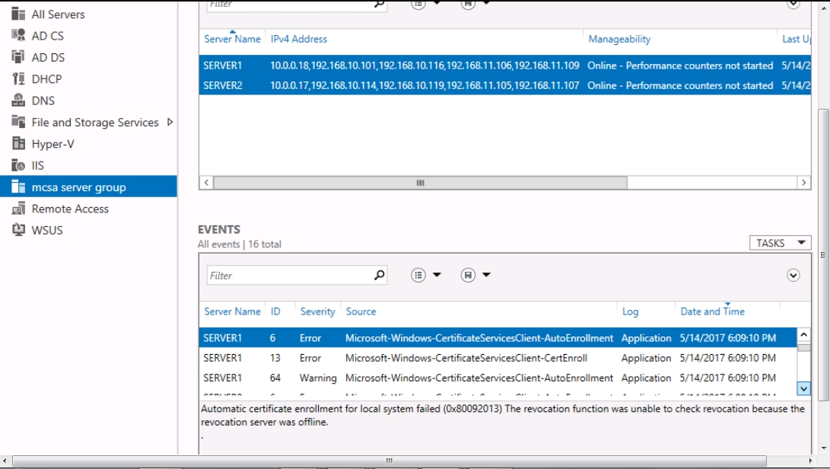The image size is (830, 469).
Task: Click events list scroll down arrow
Action: point(803,388)
